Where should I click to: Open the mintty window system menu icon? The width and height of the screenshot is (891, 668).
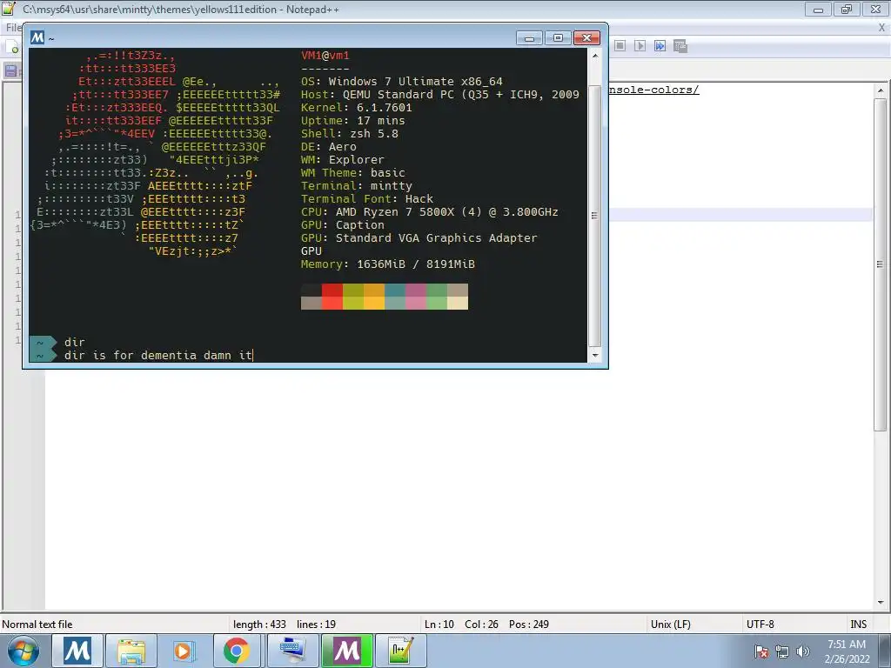coord(37,37)
